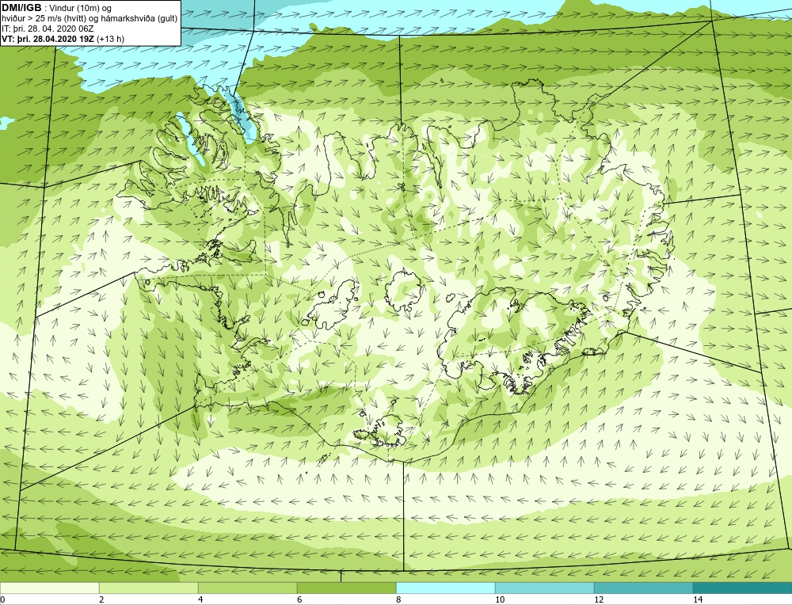Click the 6–8 m/s dark green swatch
Viewport: 792px width, 605px height.
coord(347,588)
